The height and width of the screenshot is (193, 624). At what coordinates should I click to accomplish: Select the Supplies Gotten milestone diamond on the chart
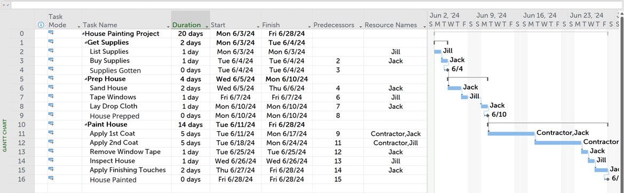click(448, 69)
